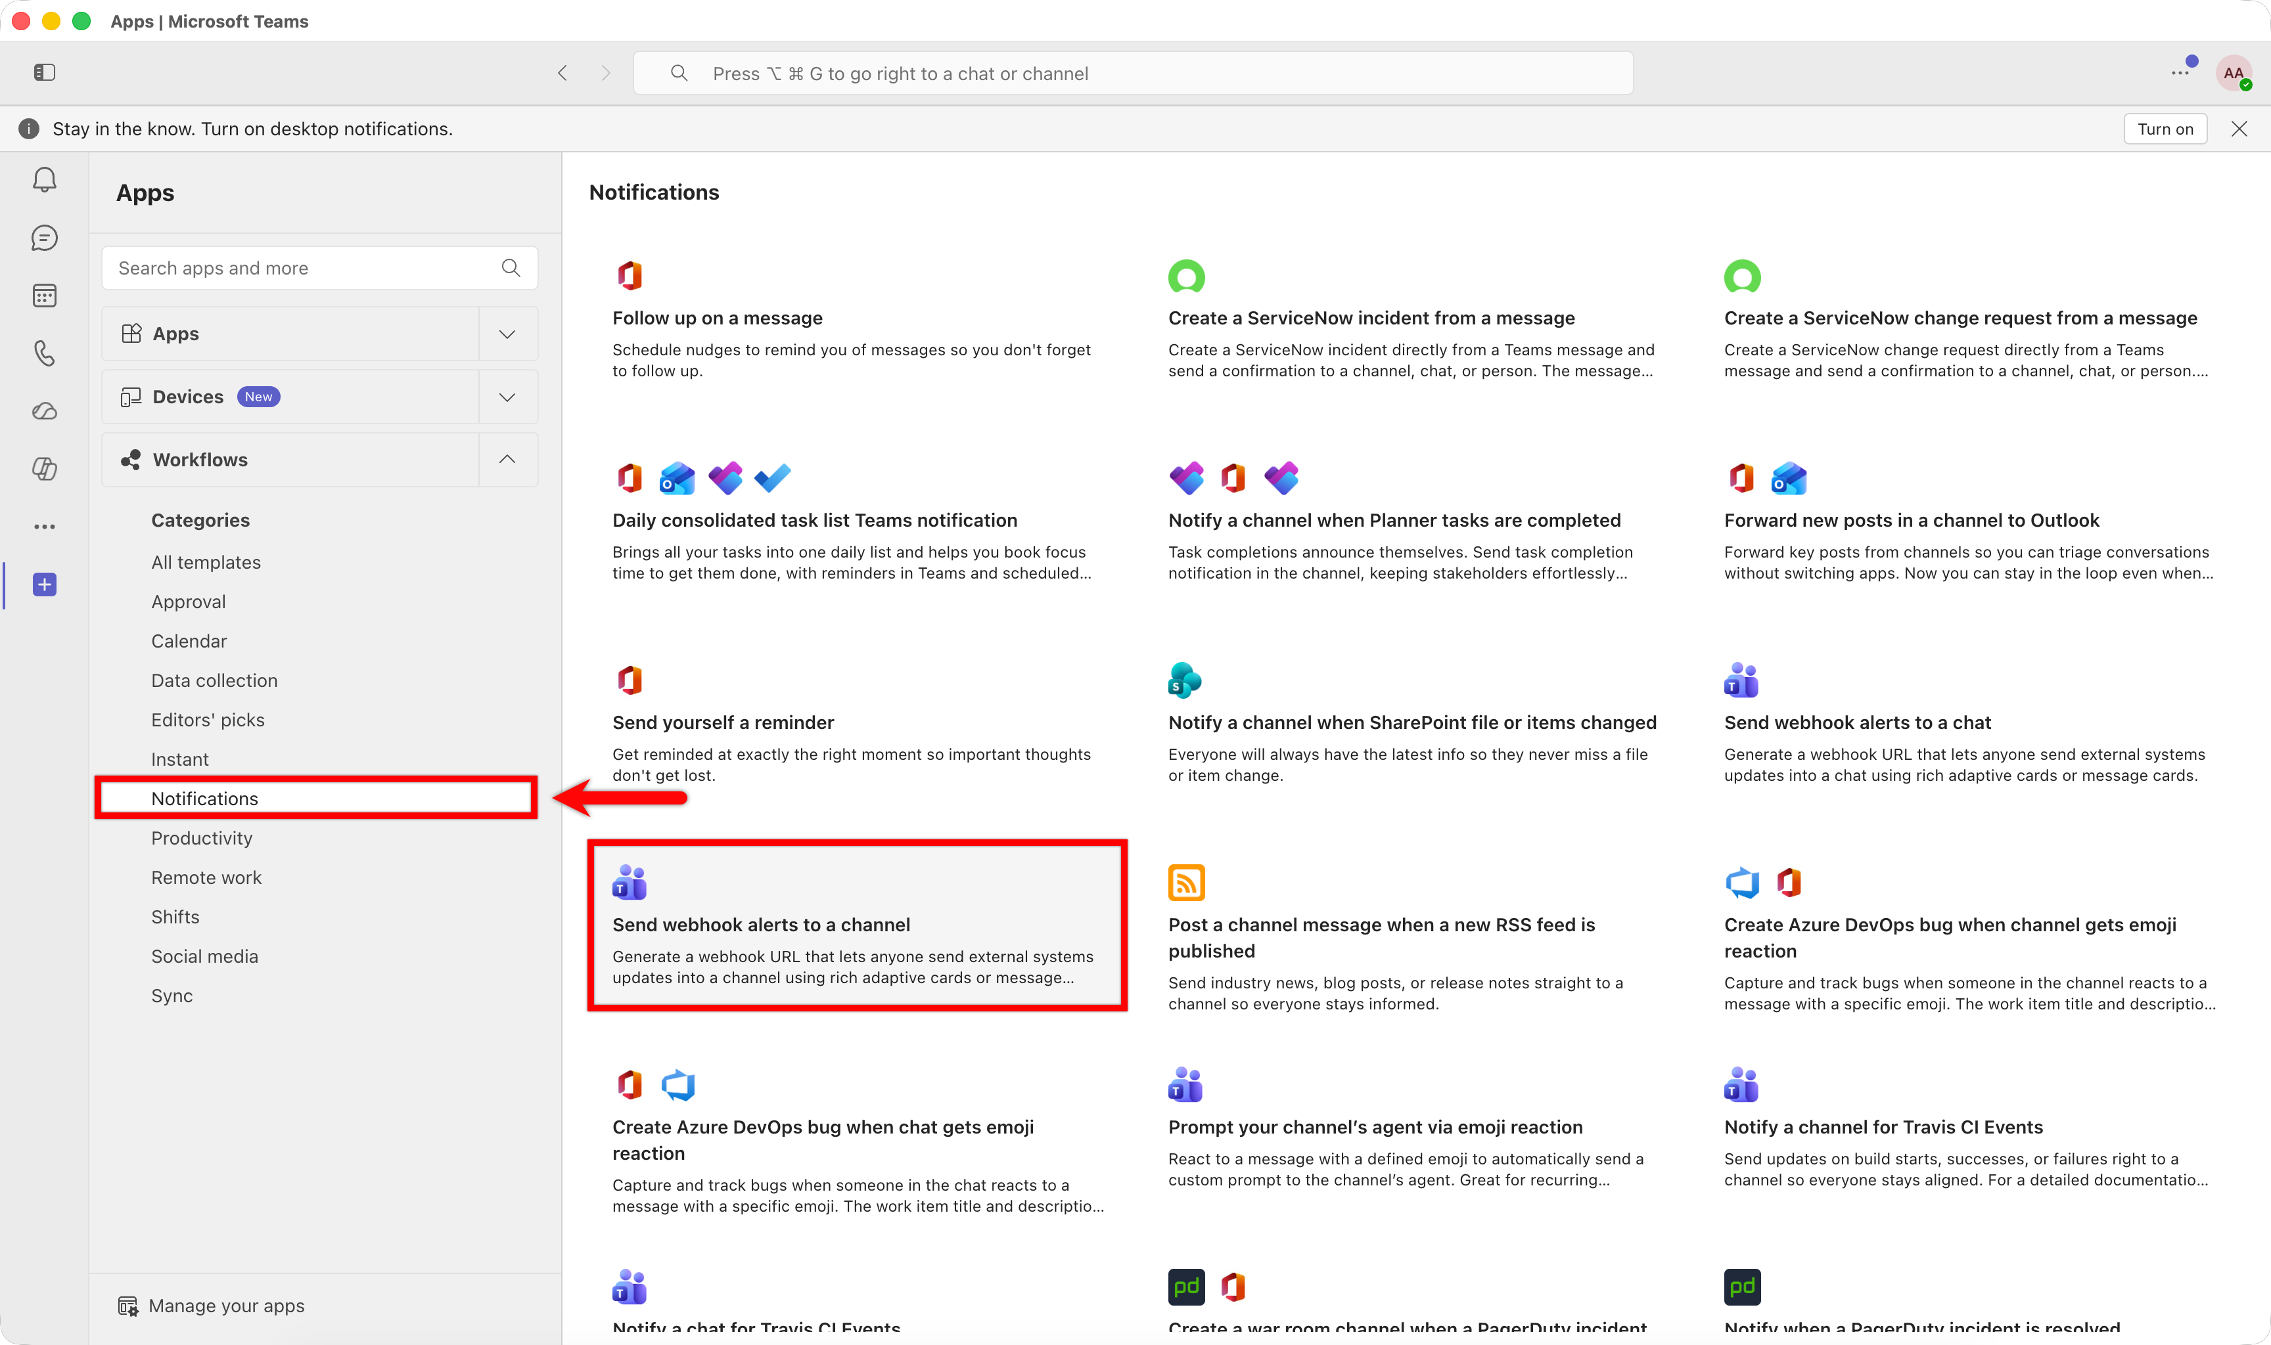Select the Instant category
The width and height of the screenshot is (2271, 1345).
tap(179, 759)
